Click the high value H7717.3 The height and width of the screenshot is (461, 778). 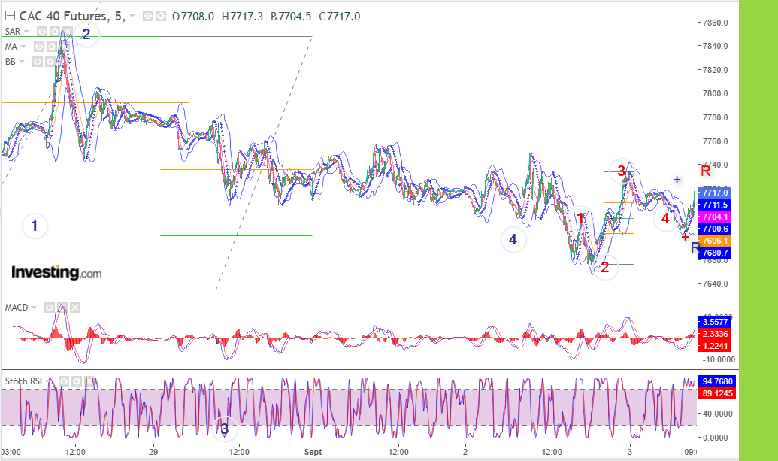tap(242, 17)
